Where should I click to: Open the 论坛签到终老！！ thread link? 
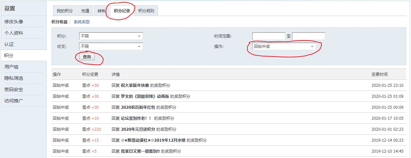136,118
